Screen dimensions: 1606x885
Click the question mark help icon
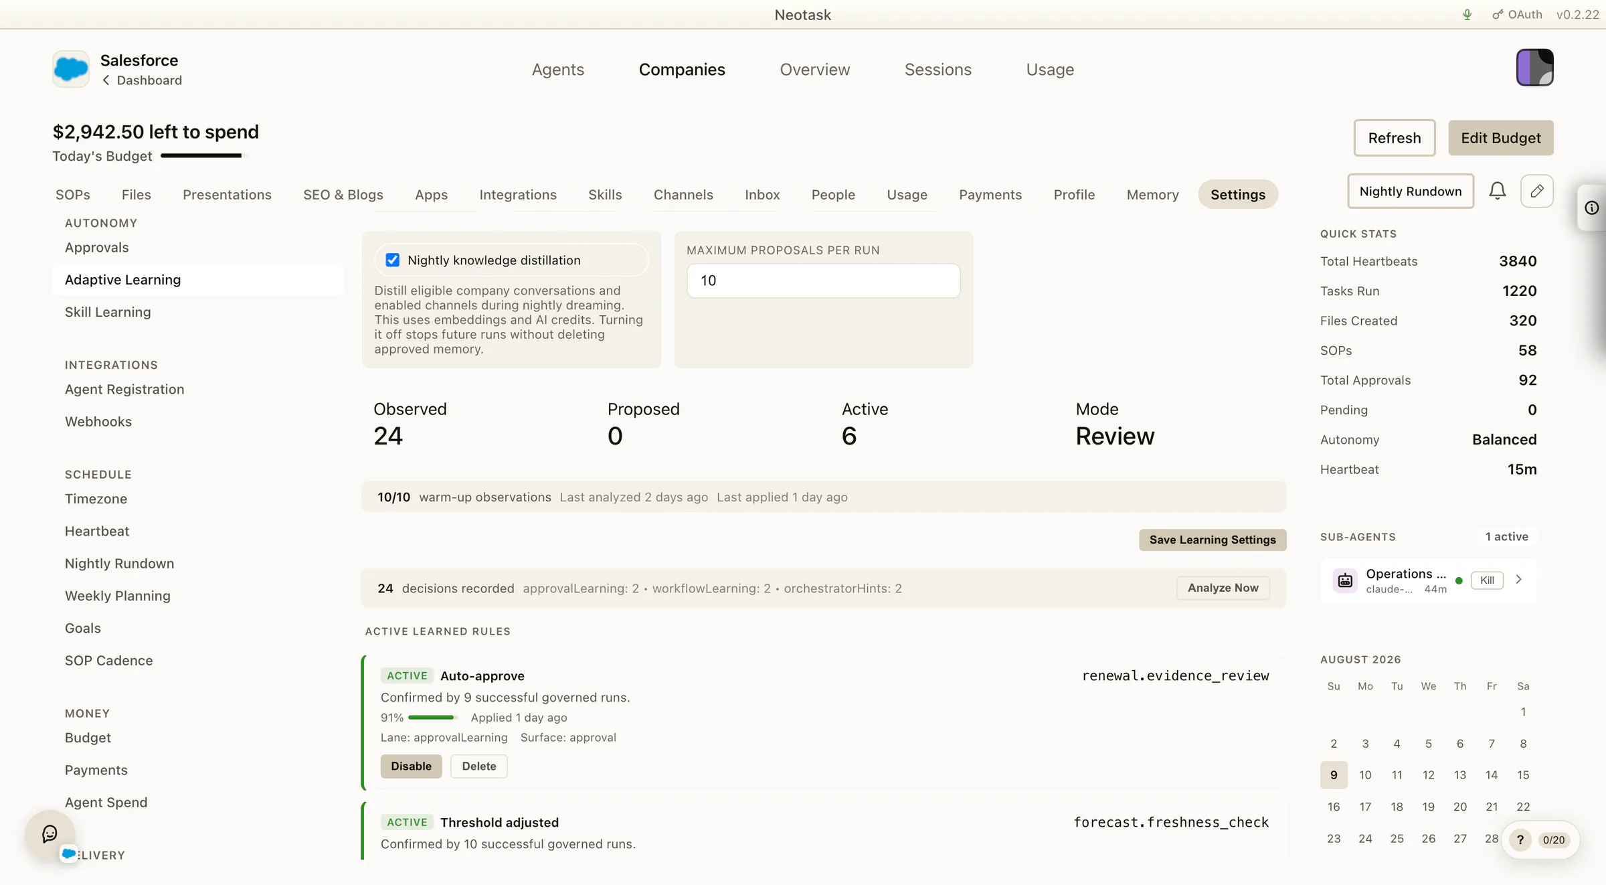click(x=1520, y=839)
